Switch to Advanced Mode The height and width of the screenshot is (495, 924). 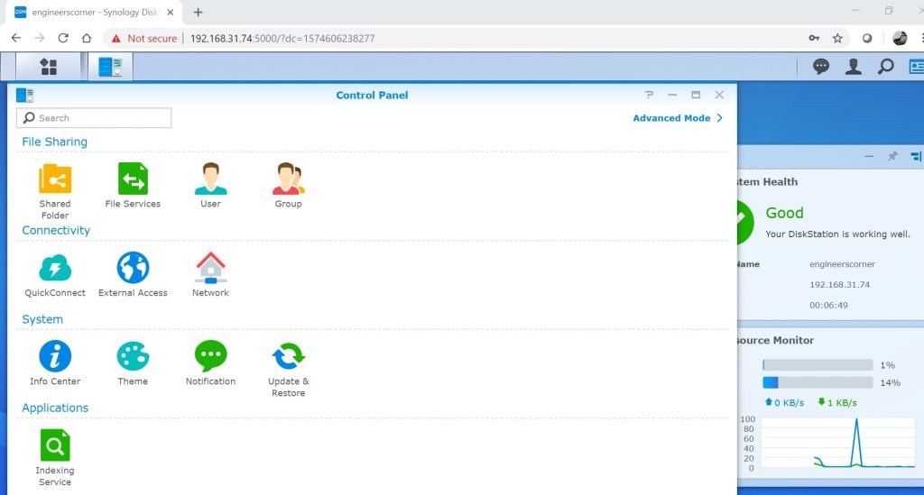tap(678, 118)
